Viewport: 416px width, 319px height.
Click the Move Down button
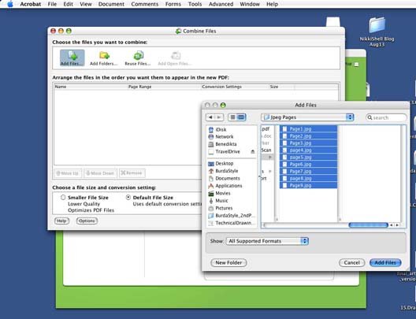point(100,173)
